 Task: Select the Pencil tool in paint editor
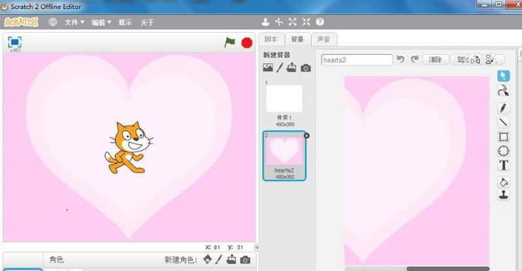click(x=504, y=108)
